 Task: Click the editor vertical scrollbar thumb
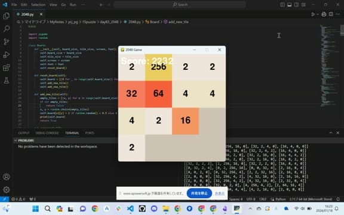click(x=342, y=30)
